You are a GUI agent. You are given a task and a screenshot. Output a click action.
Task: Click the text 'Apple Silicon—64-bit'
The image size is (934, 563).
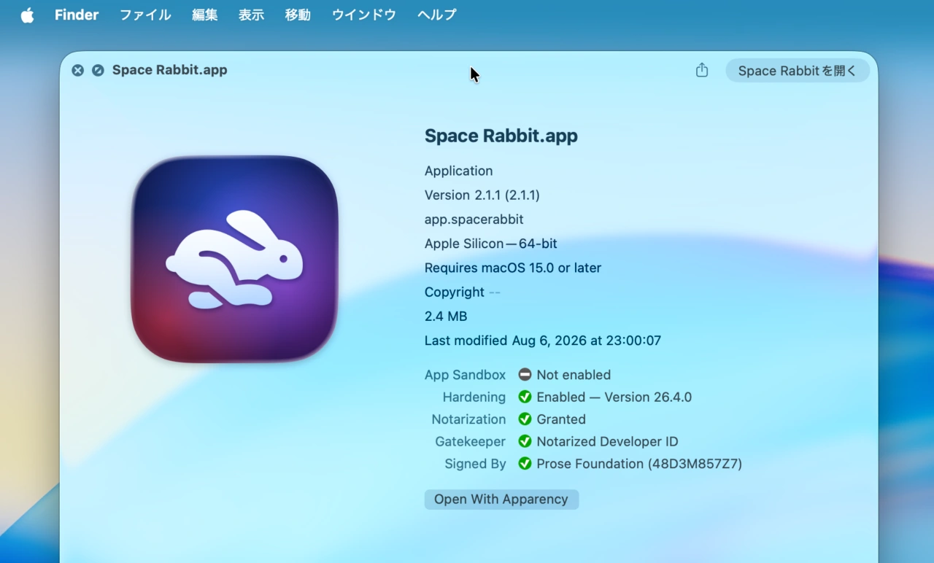pyautogui.click(x=491, y=244)
